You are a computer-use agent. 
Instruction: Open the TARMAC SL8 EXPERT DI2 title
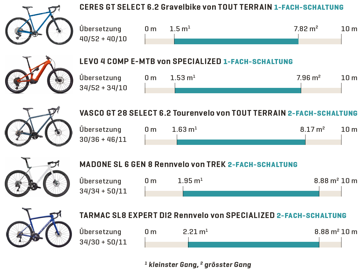click(177, 215)
